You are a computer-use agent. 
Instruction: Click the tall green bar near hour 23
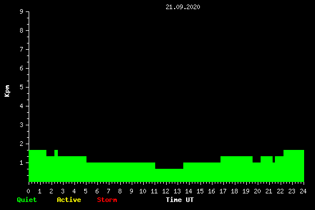coord(294,166)
